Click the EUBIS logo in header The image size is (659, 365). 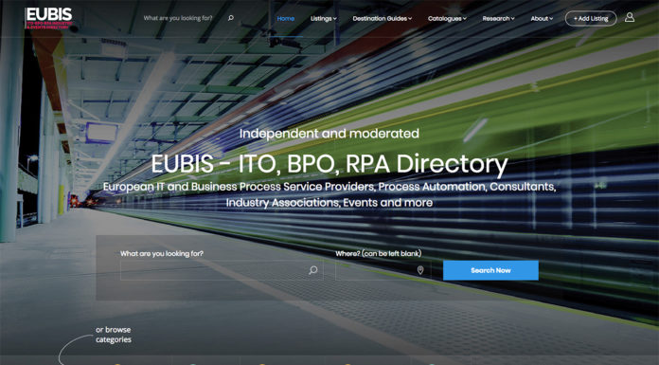point(48,18)
